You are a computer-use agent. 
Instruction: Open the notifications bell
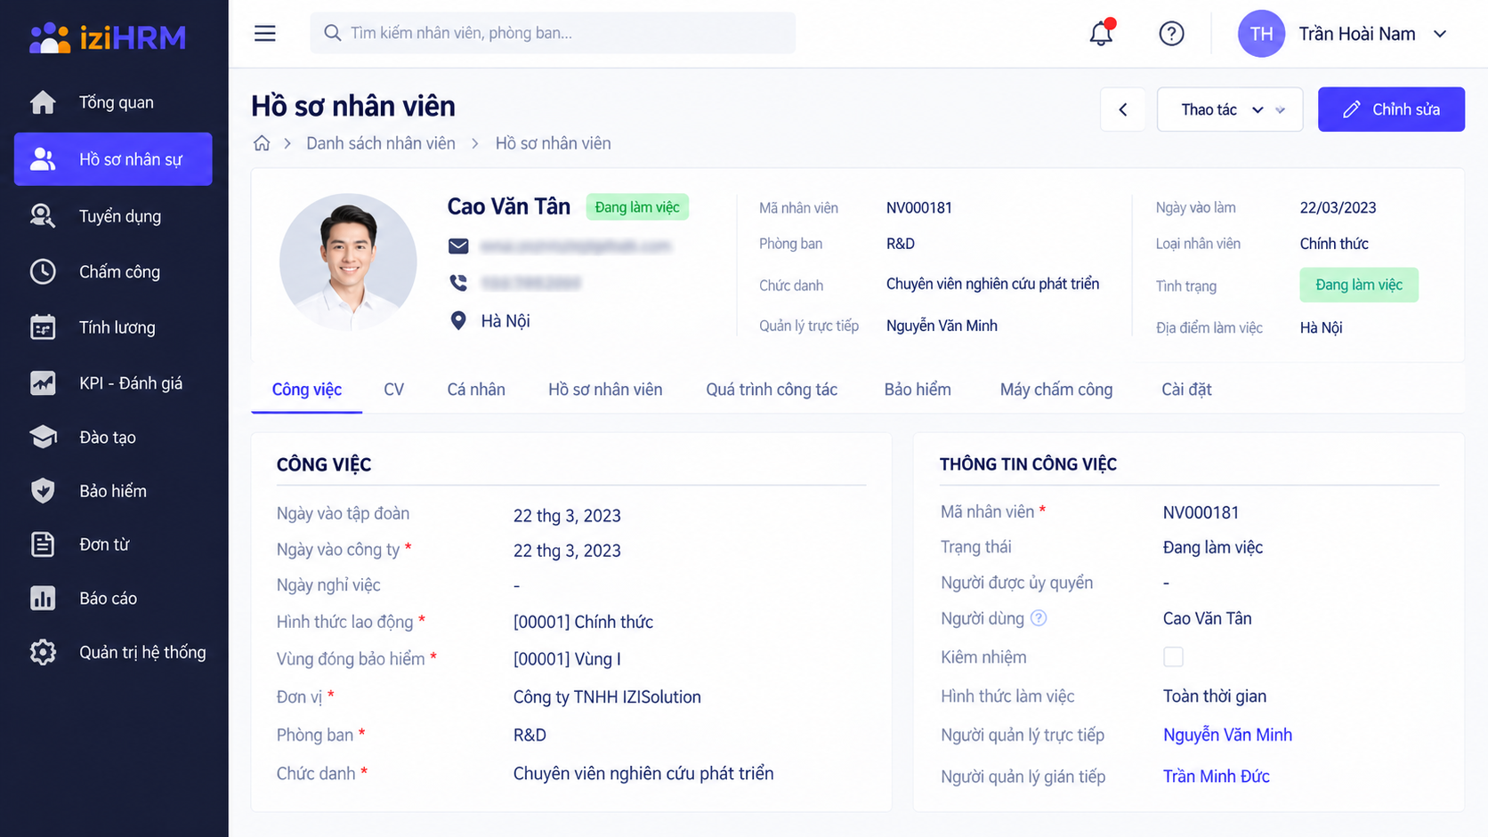click(1101, 34)
